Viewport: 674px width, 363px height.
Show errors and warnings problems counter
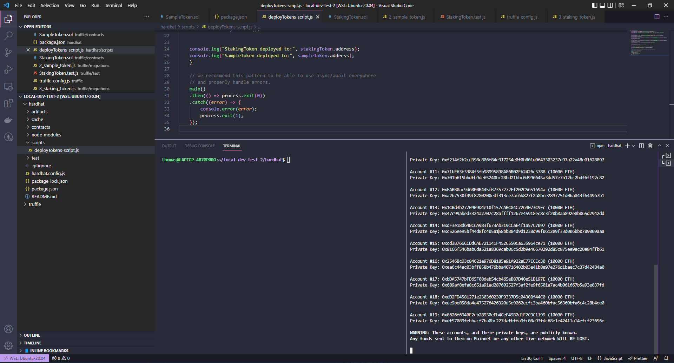pos(61,358)
